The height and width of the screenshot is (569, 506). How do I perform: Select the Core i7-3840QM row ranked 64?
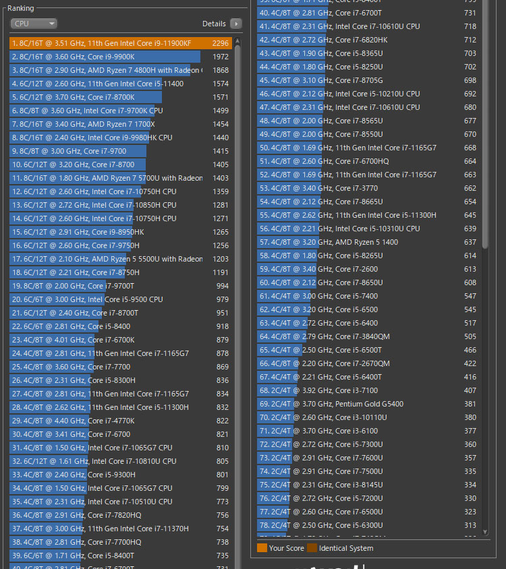[368, 336]
